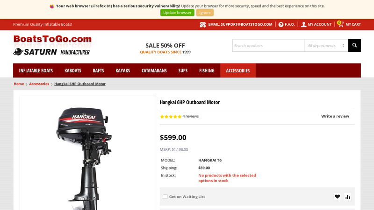Screen dimensions: 374x210
Task: Open the F.A.Q. link
Action: [290, 24]
